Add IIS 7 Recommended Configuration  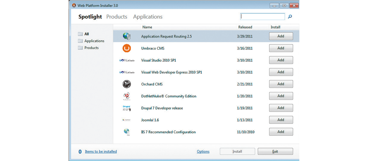coord(281,132)
